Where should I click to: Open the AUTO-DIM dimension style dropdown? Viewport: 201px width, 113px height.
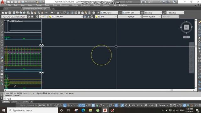(131, 13)
